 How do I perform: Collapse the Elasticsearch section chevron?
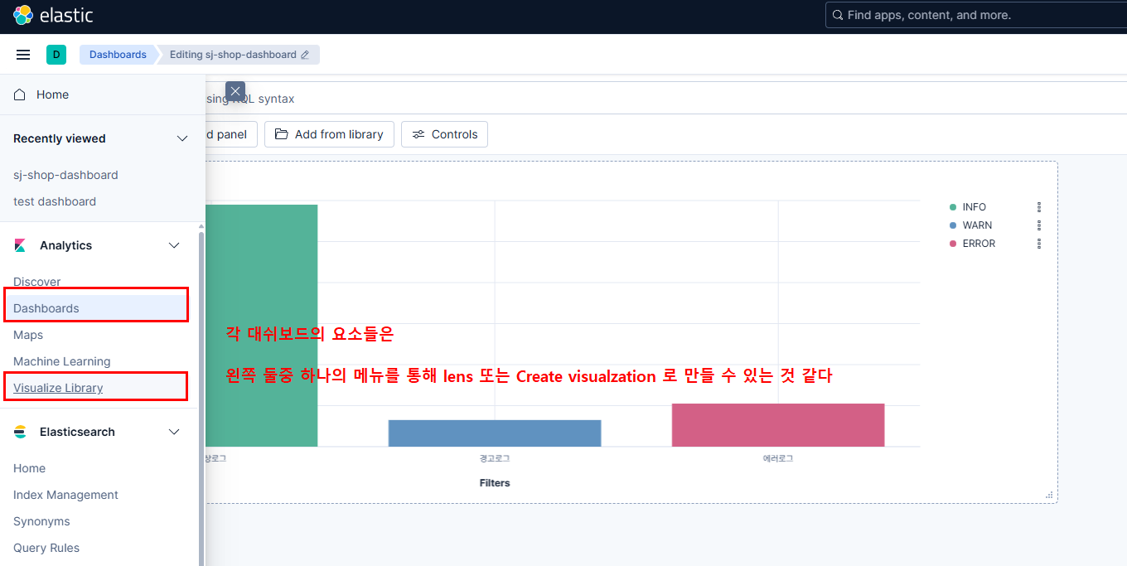click(x=174, y=432)
